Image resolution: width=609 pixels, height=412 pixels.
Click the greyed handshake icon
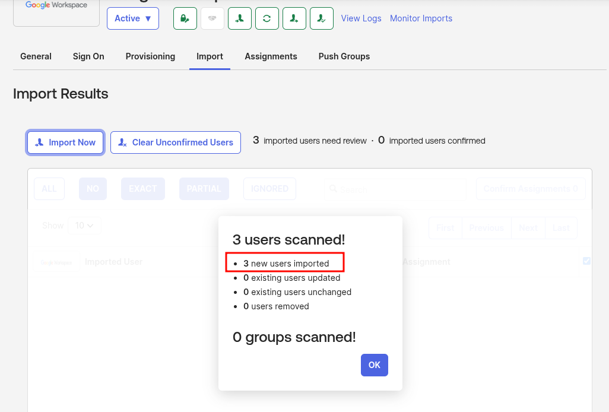click(212, 18)
